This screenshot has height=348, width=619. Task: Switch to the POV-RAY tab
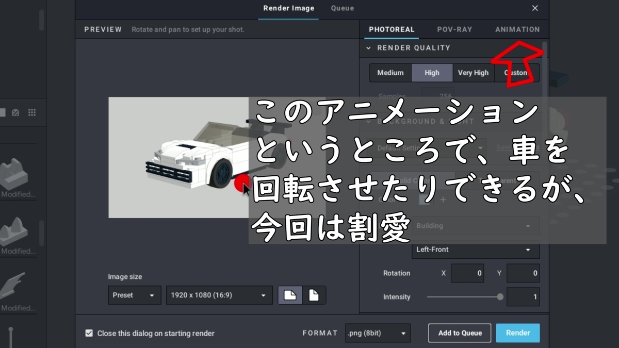[x=454, y=29]
